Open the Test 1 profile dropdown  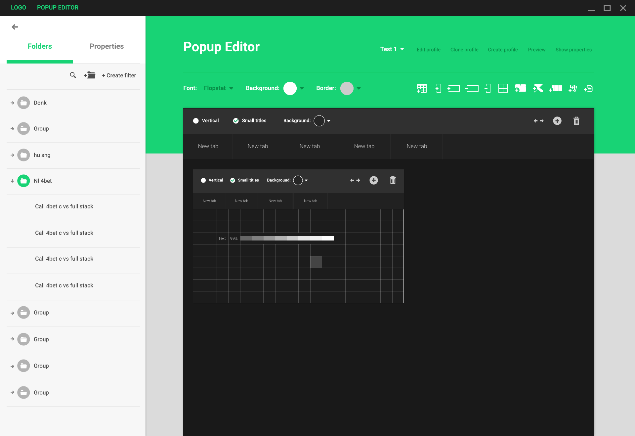click(392, 49)
